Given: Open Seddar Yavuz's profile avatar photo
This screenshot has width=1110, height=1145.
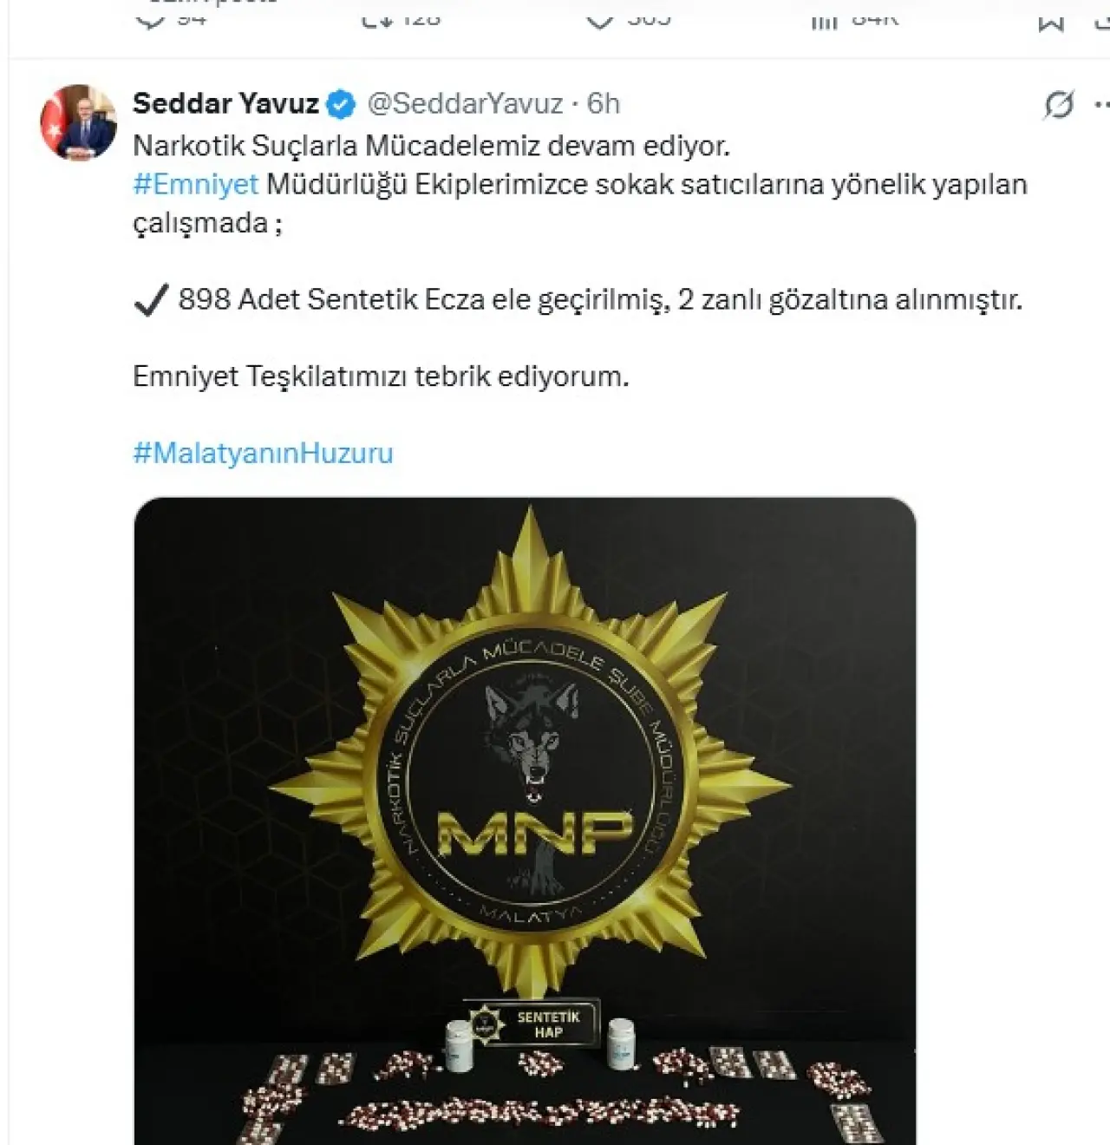Looking at the screenshot, I should pyautogui.click(x=79, y=122).
